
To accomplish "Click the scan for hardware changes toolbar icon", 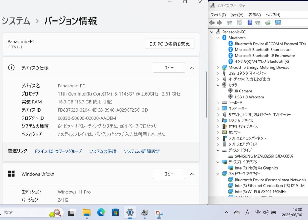I will (x=278, y=23).
